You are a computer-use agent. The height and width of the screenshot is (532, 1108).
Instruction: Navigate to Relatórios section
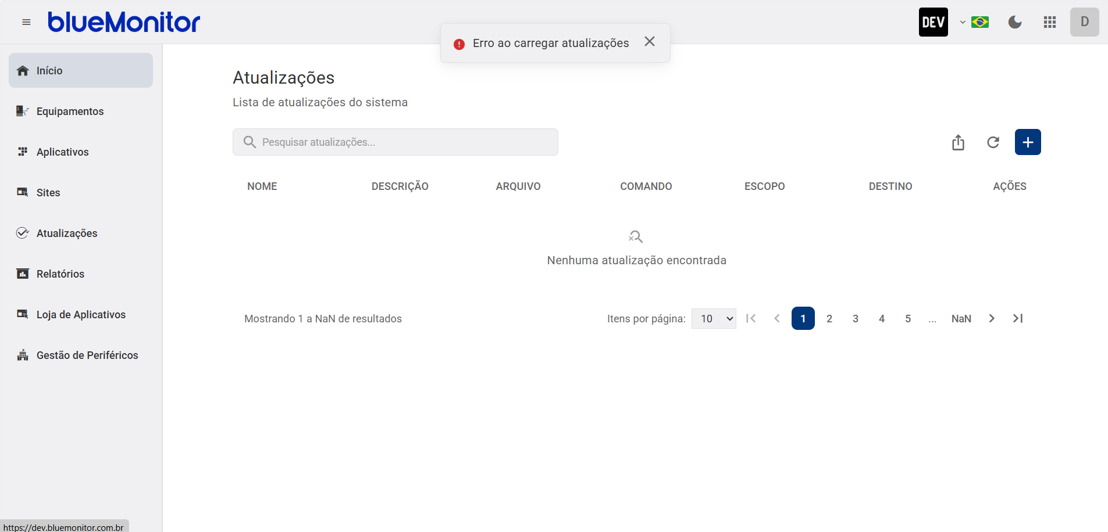coord(60,274)
